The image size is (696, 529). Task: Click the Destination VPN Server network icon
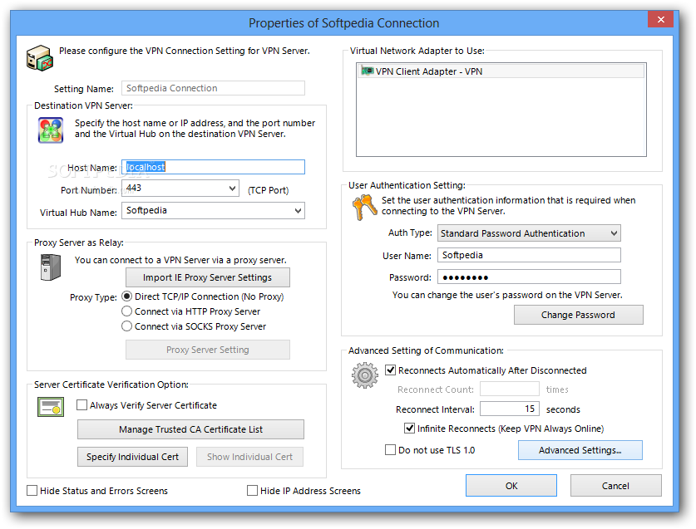click(x=51, y=130)
